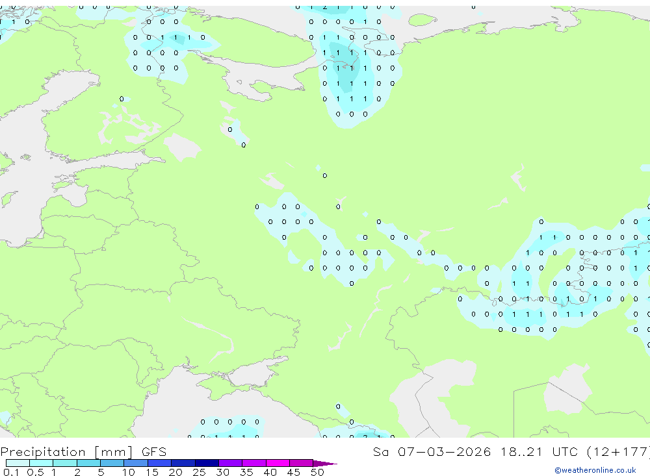Click the dark blue 20–25 legend swatch
Screen dimensions: 650x476
pos(183,463)
